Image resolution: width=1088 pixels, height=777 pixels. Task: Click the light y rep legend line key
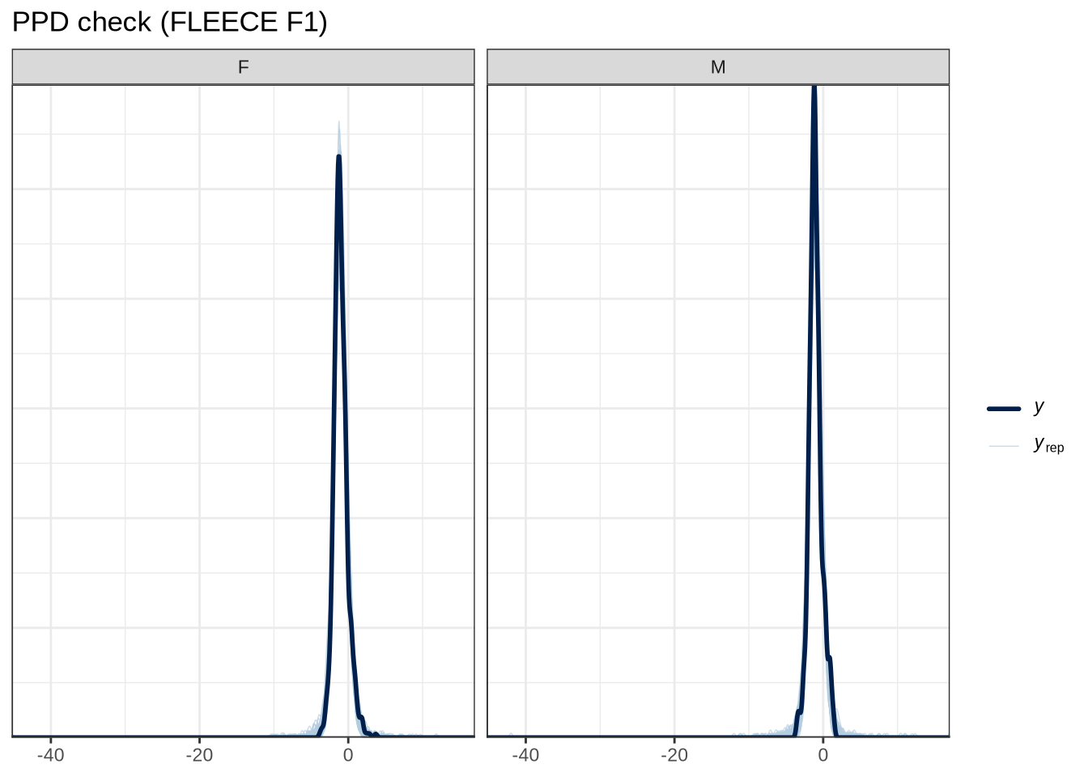(1004, 446)
